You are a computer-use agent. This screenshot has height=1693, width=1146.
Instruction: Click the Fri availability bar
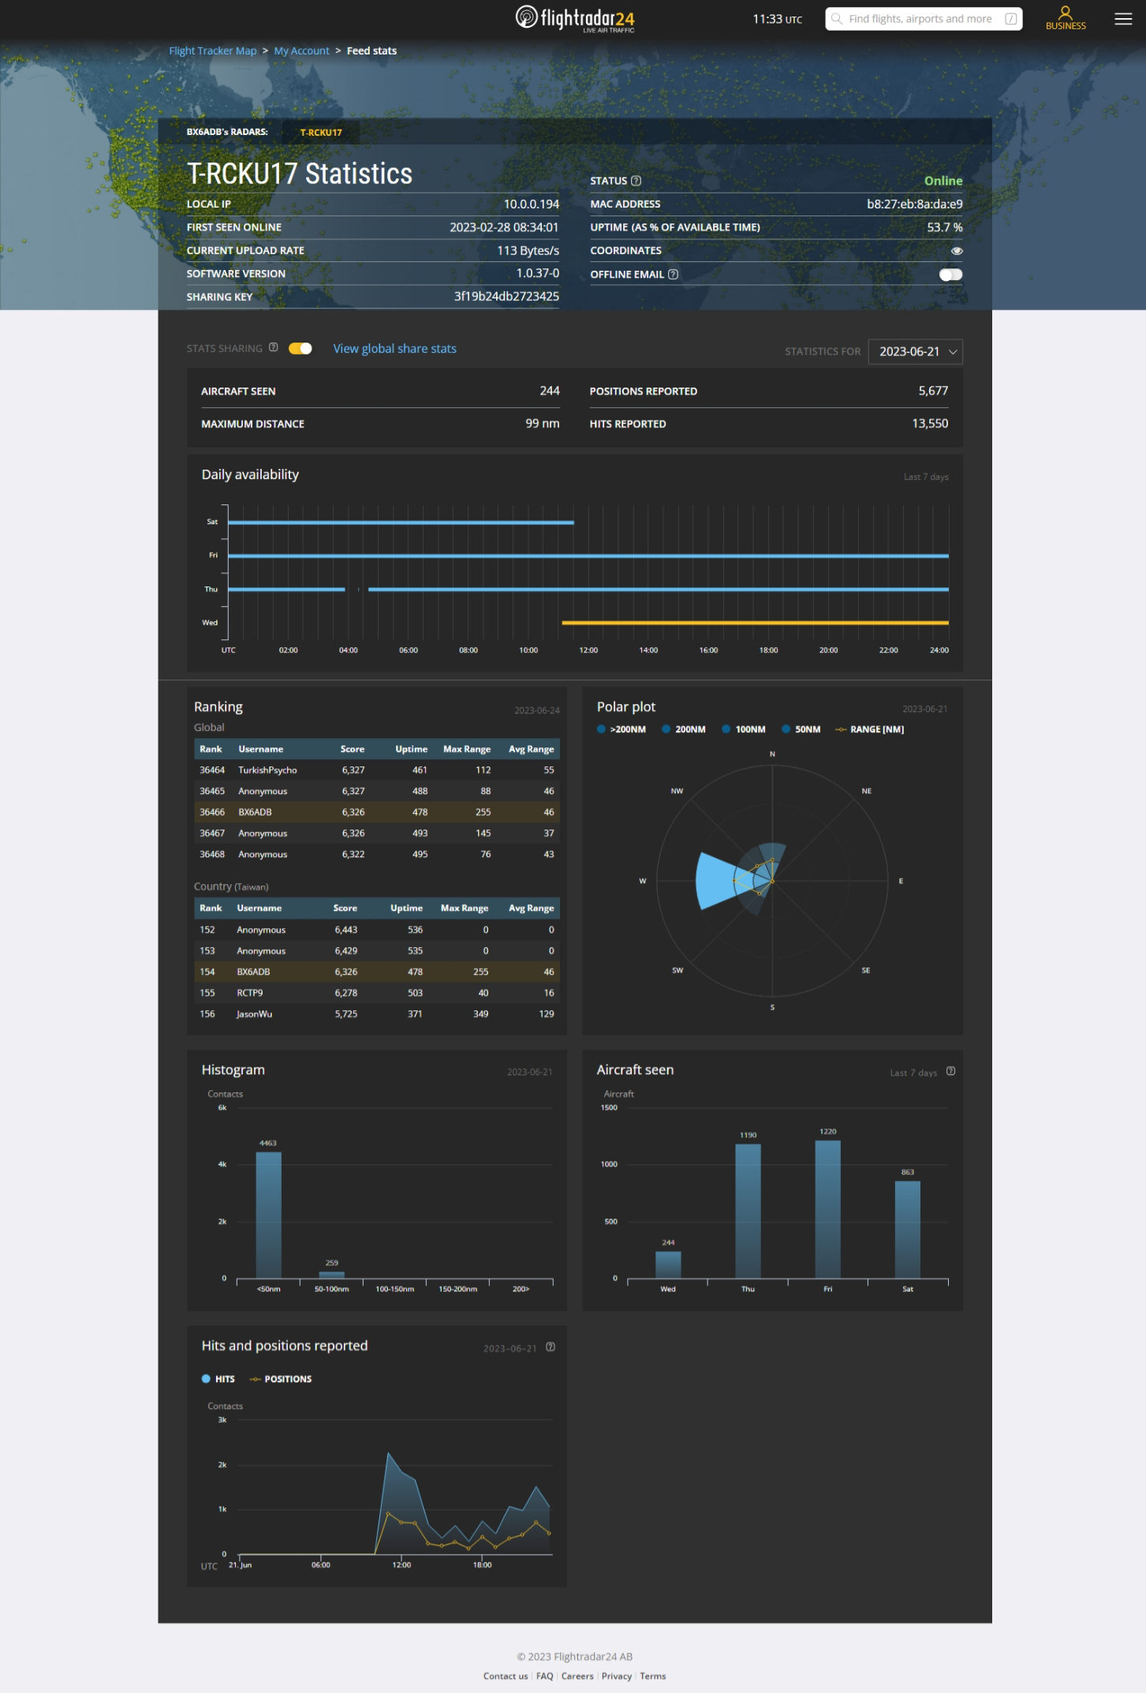pyautogui.click(x=588, y=556)
